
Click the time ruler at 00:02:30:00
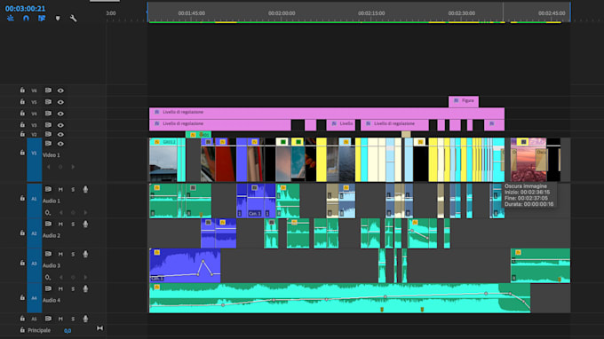(x=462, y=12)
